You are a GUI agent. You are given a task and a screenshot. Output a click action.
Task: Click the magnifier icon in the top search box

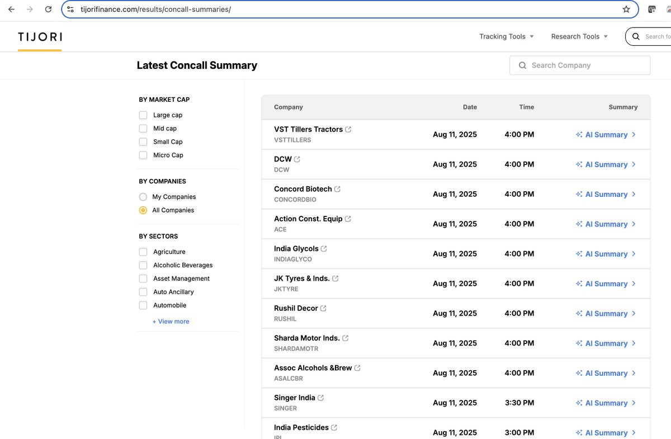point(636,36)
